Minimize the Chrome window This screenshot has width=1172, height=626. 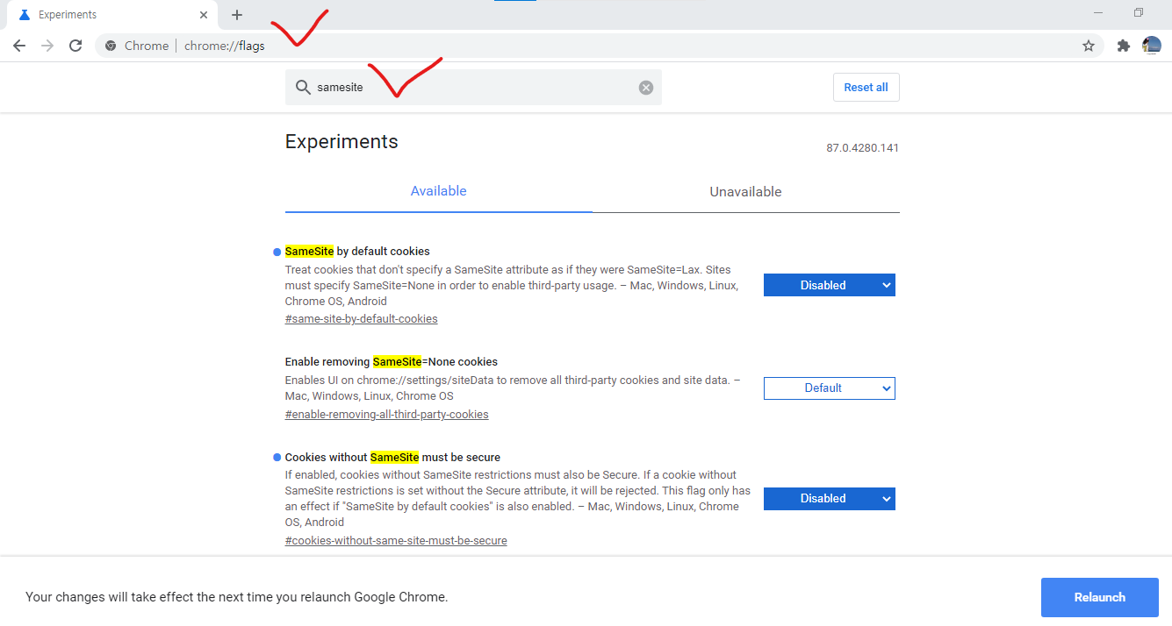pyautogui.click(x=1098, y=12)
